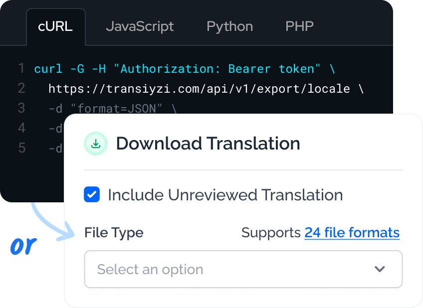Show the Python code example
This screenshot has height=308, width=423.
[x=229, y=26]
